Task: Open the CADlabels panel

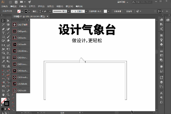Action: 21,84
